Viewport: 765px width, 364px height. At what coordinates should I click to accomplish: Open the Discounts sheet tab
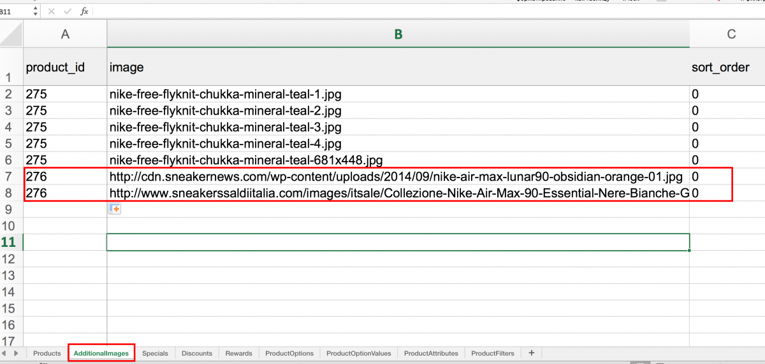click(x=197, y=353)
